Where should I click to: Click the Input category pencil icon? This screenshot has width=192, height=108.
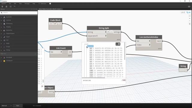(x=4, y=37)
